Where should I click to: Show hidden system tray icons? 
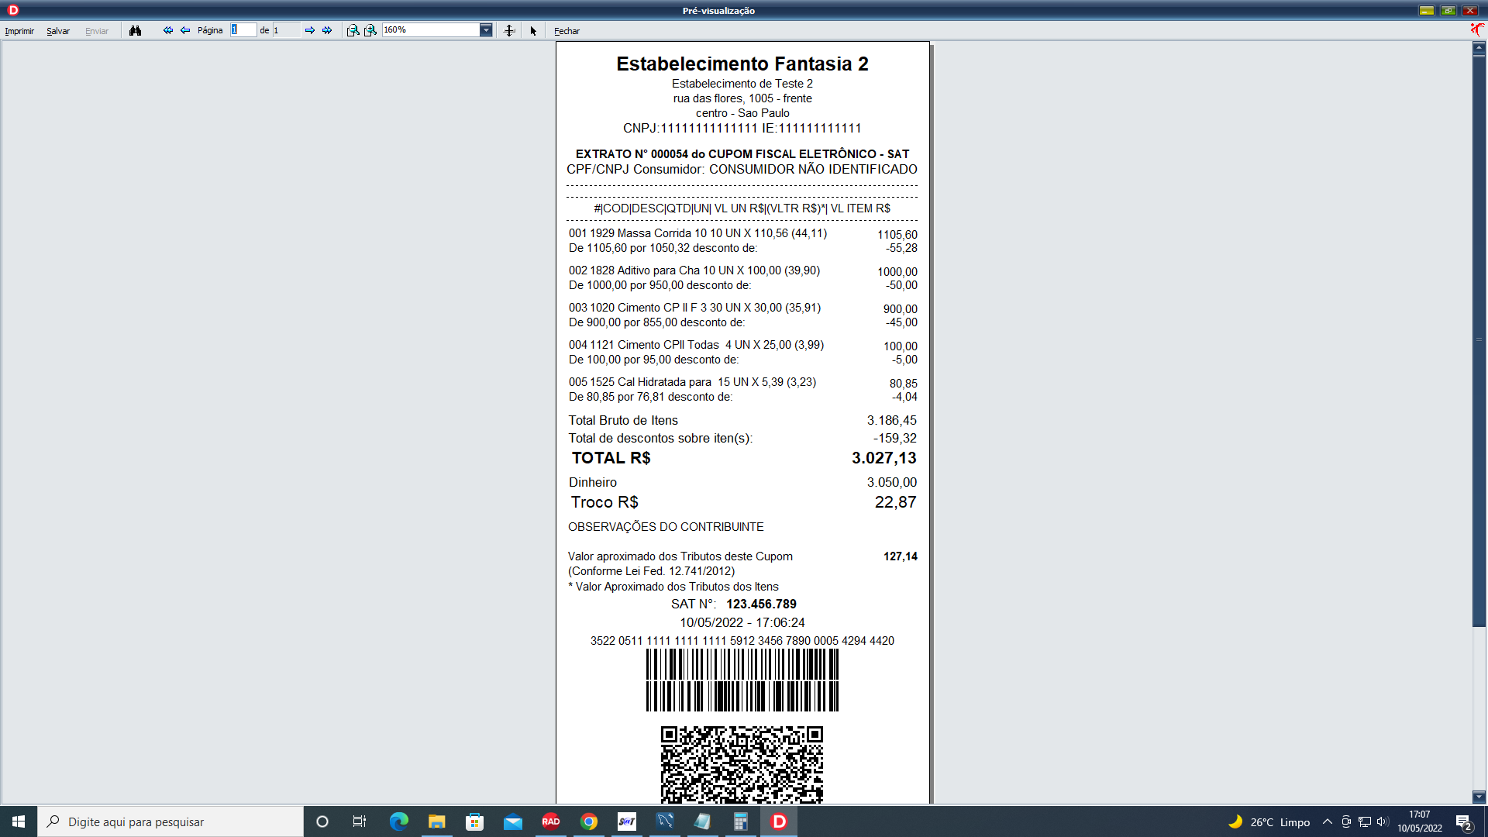1328,821
